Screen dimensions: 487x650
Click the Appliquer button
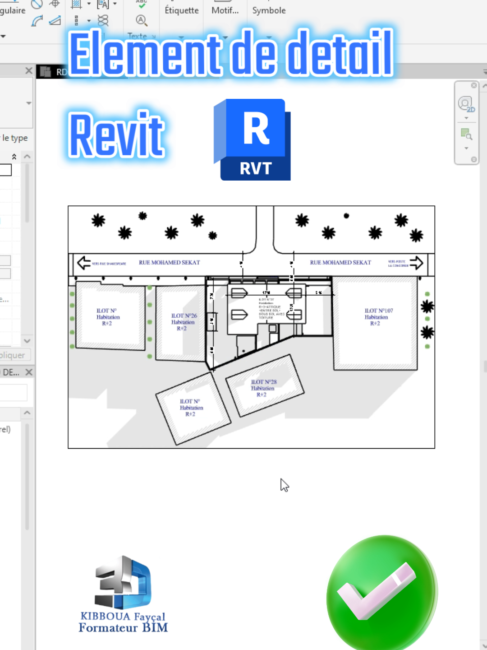(14, 355)
